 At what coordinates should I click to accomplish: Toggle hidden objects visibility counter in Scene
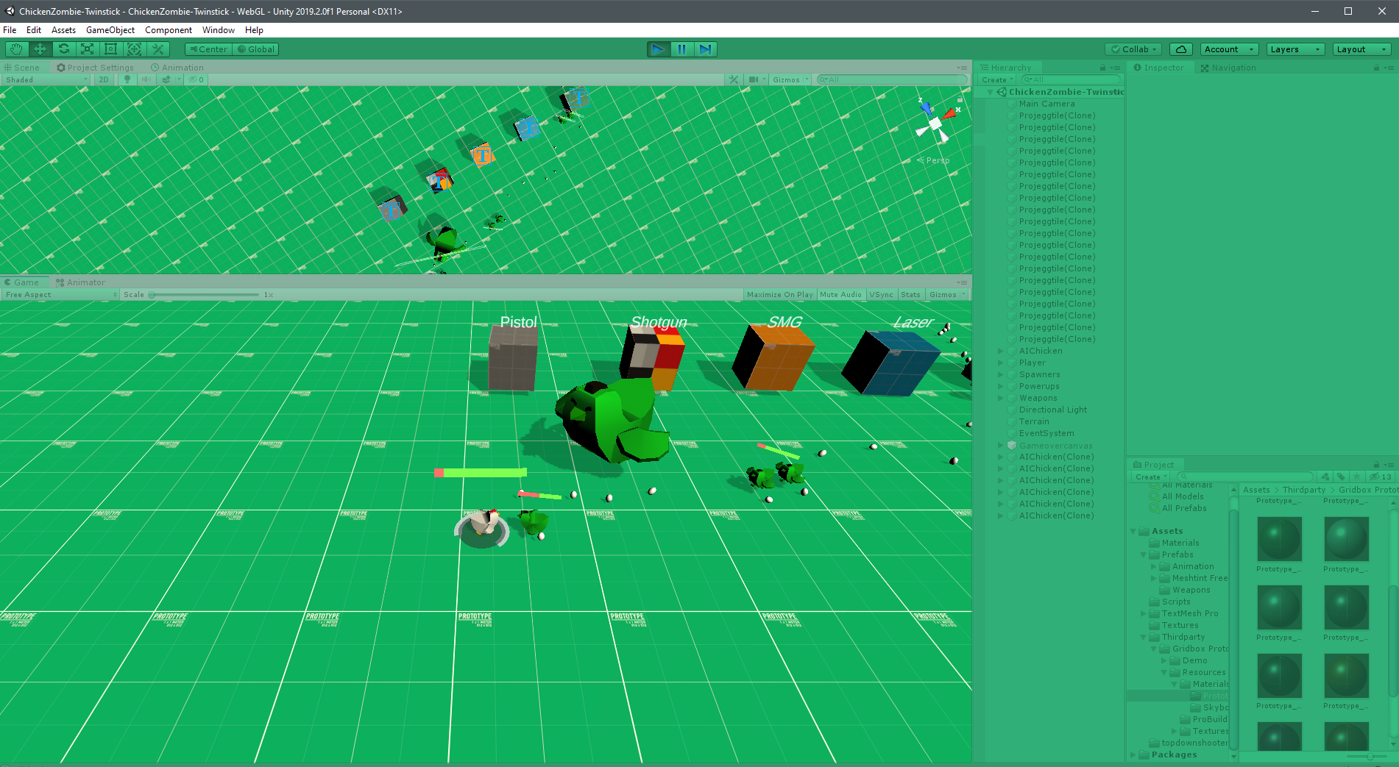click(196, 79)
